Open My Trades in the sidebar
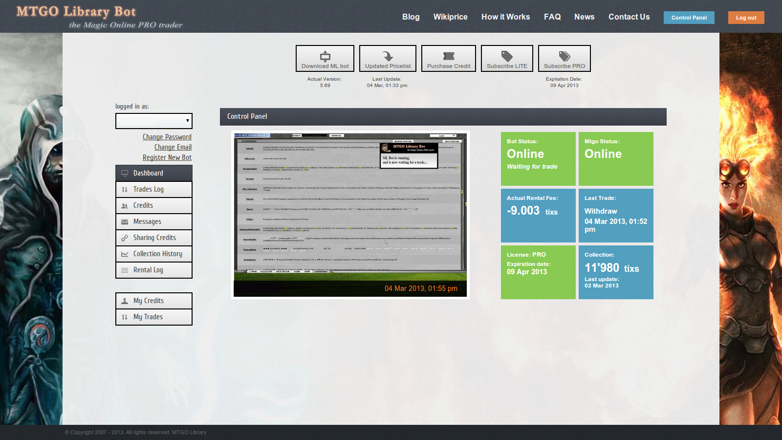This screenshot has height=440, width=782. [x=154, y=317]
